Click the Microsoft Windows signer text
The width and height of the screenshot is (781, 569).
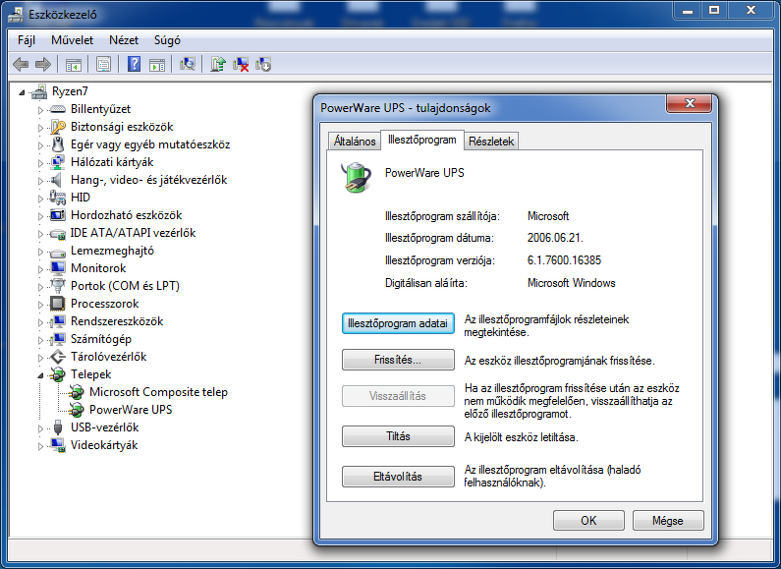coord(572,283)
